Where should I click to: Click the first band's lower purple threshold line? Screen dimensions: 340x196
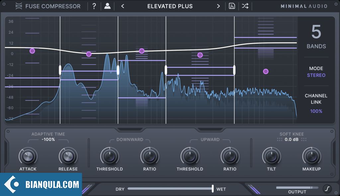click(32, 87)
